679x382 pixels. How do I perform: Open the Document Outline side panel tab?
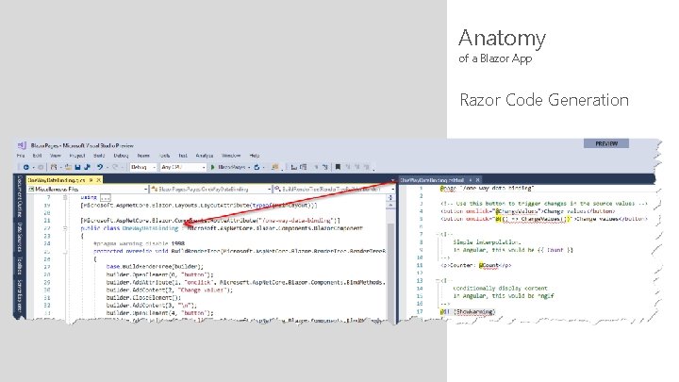pyautogui.click(x=20, y=196)
